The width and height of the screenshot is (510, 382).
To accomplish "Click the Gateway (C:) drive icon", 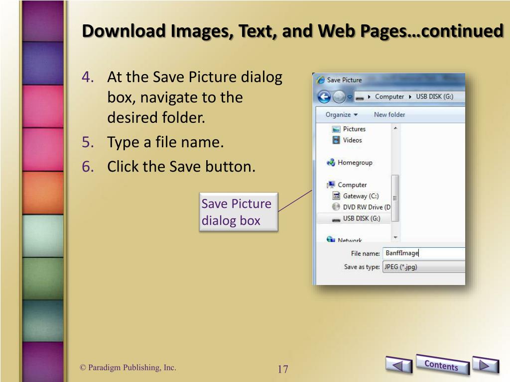I will click(x=336, y=196).
